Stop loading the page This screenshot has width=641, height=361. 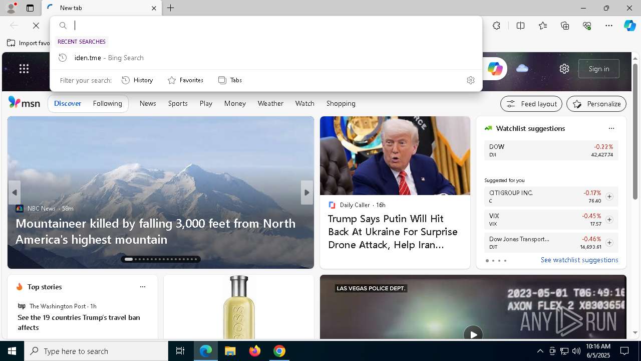point(36,26)
